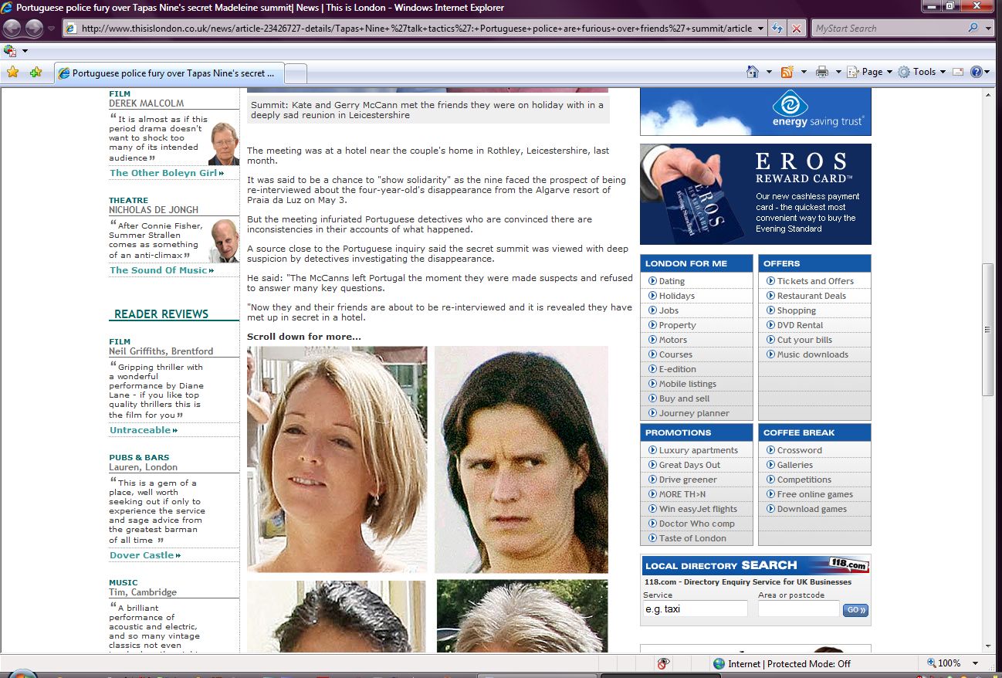Click the Help question mark icon

coord(976,72)
